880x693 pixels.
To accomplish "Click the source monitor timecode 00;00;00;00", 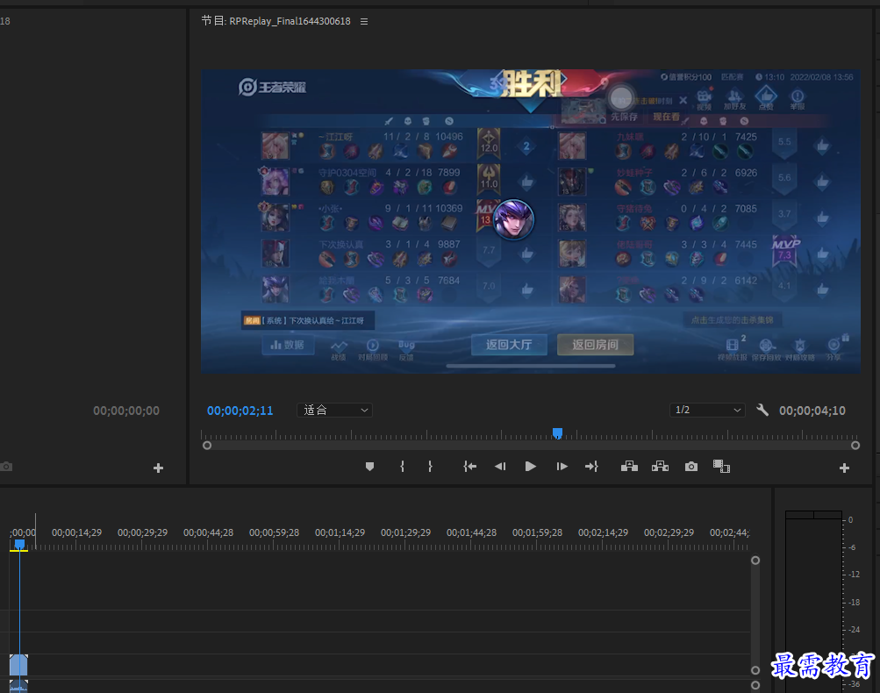I will (x=126, y=411).
